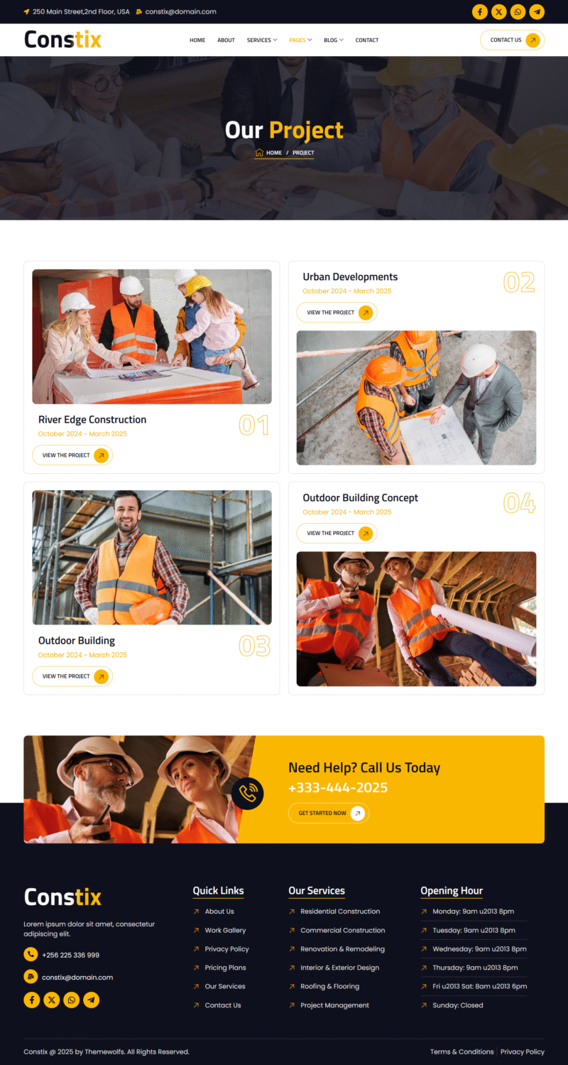Click the phone call icon on yellow banner
Image resolution: width=568 pixels, height=1065 pixels.
pyautogui.click(x=248, y=793)
